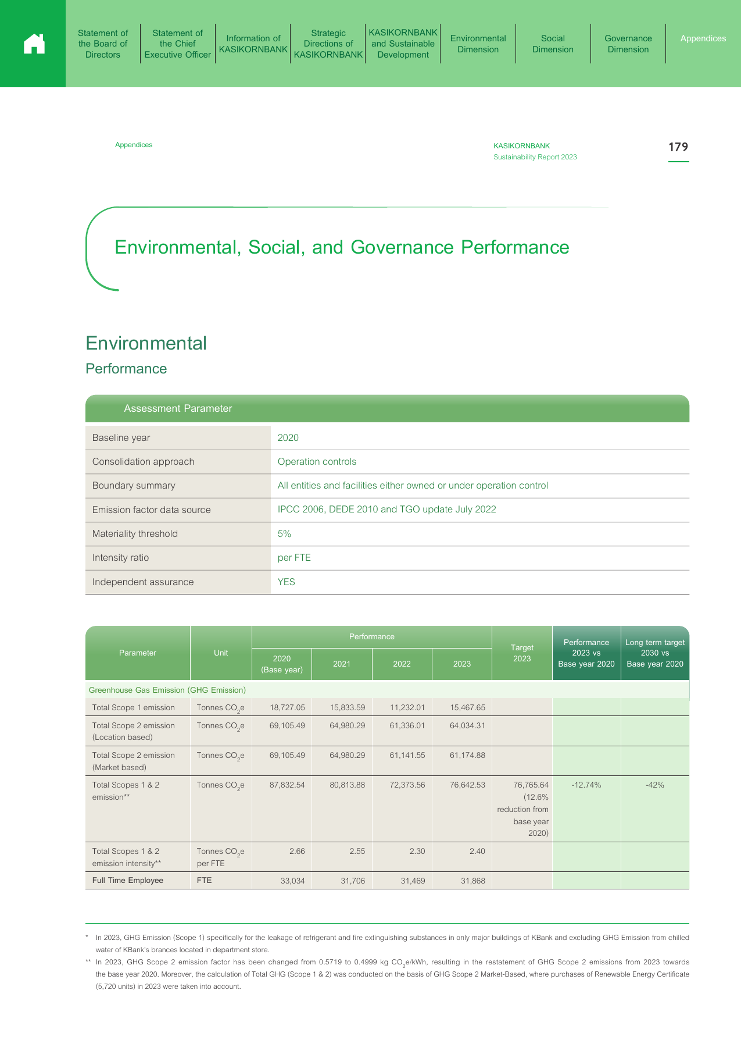Click the 2020 (Base year) column header
This screenshot has height=1047, width=741.
pyautogui.click(x=282, y=664)
